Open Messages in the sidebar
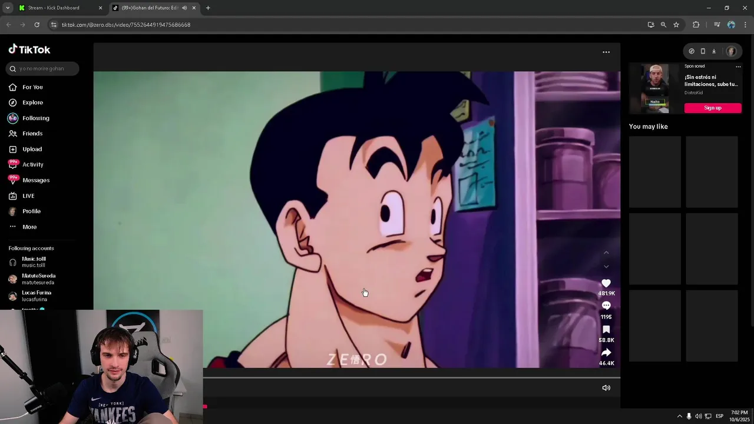The height and width of the screenshot is (424, 754). click(x=35, y=180)
